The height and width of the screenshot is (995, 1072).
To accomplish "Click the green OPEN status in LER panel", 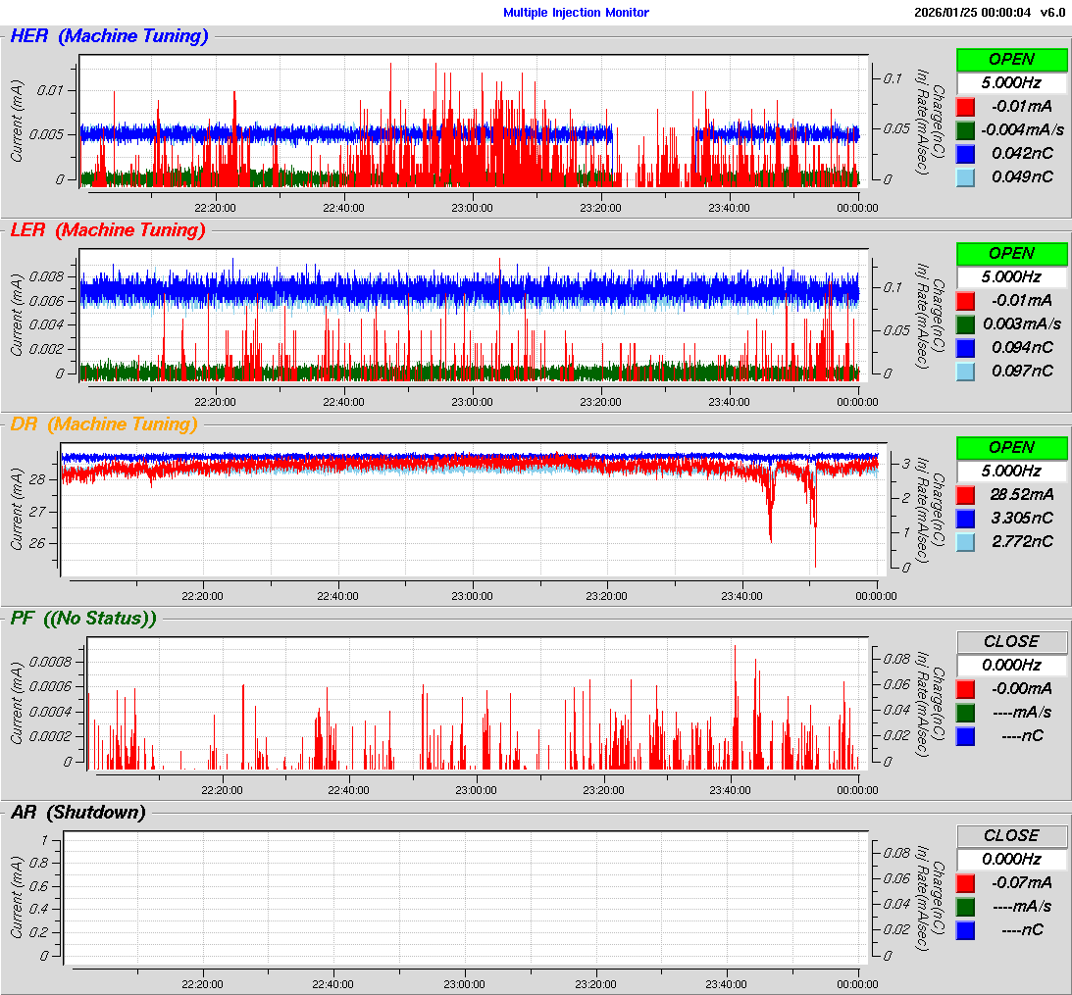I will [x=1011, y=253].
